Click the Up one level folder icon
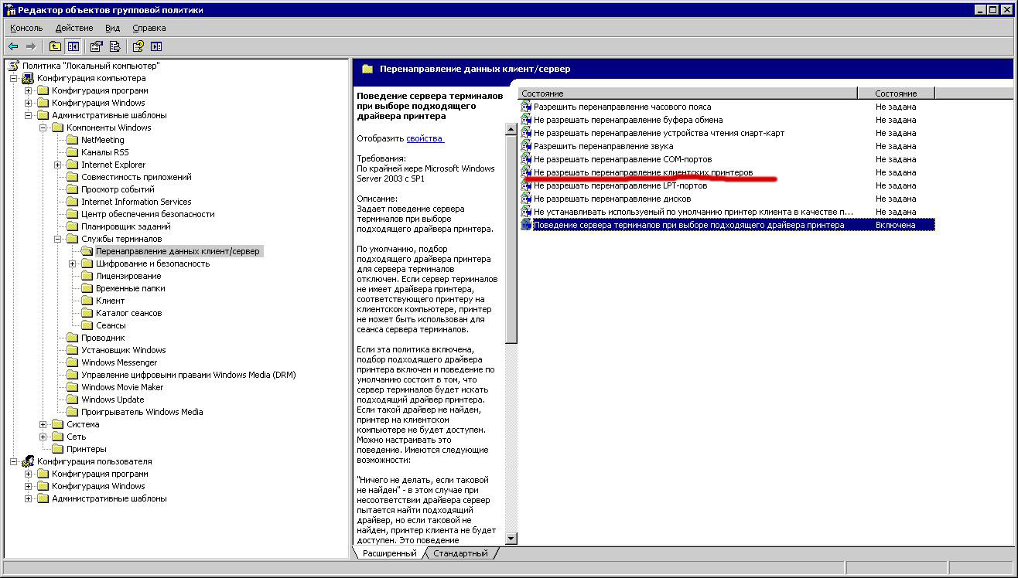The image size is (1018, 578). click(x=55, y=46)
